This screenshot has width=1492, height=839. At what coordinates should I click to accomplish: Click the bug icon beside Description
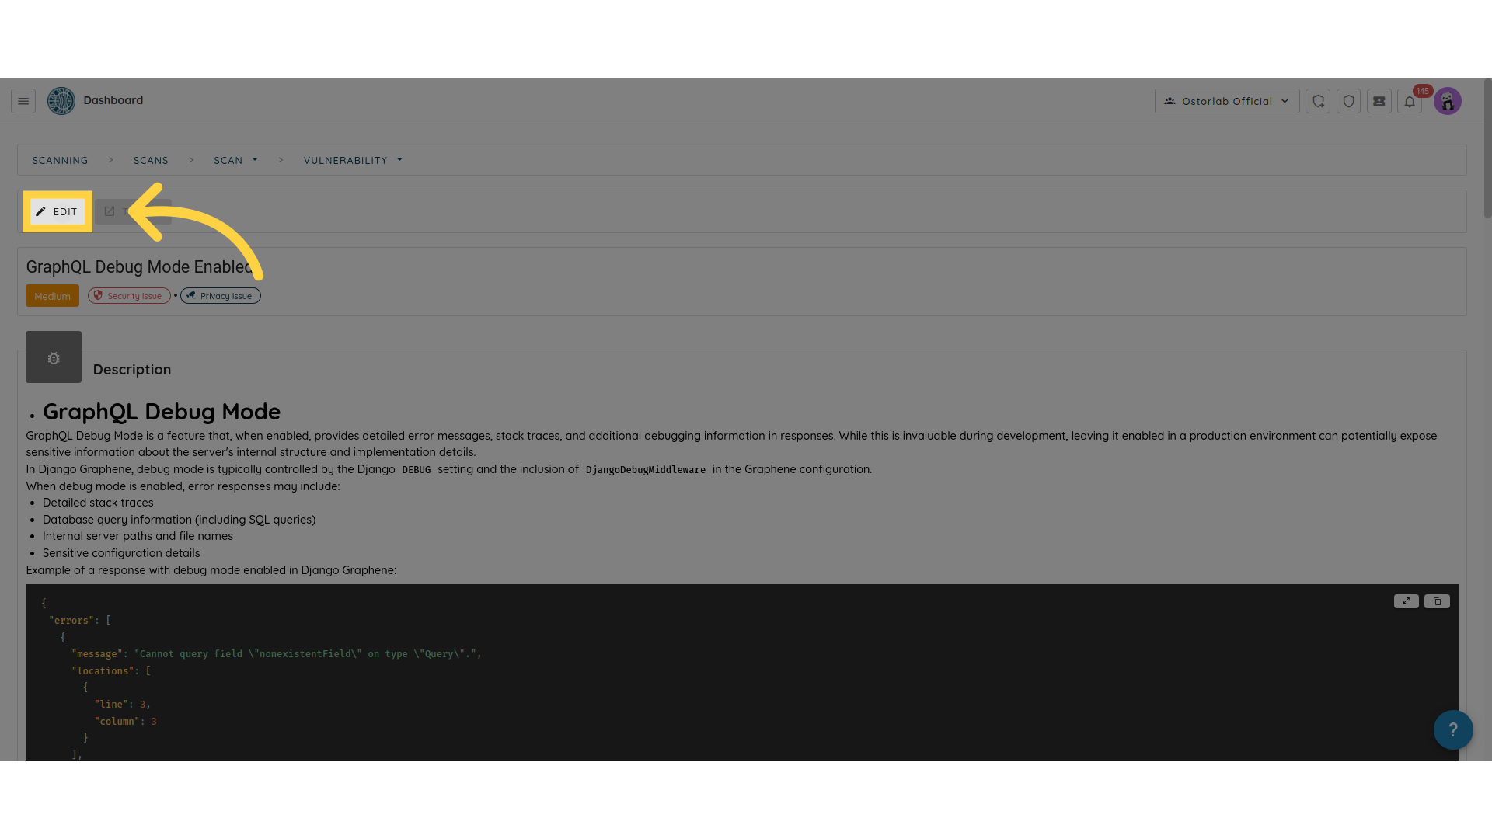tap(54, 357)
